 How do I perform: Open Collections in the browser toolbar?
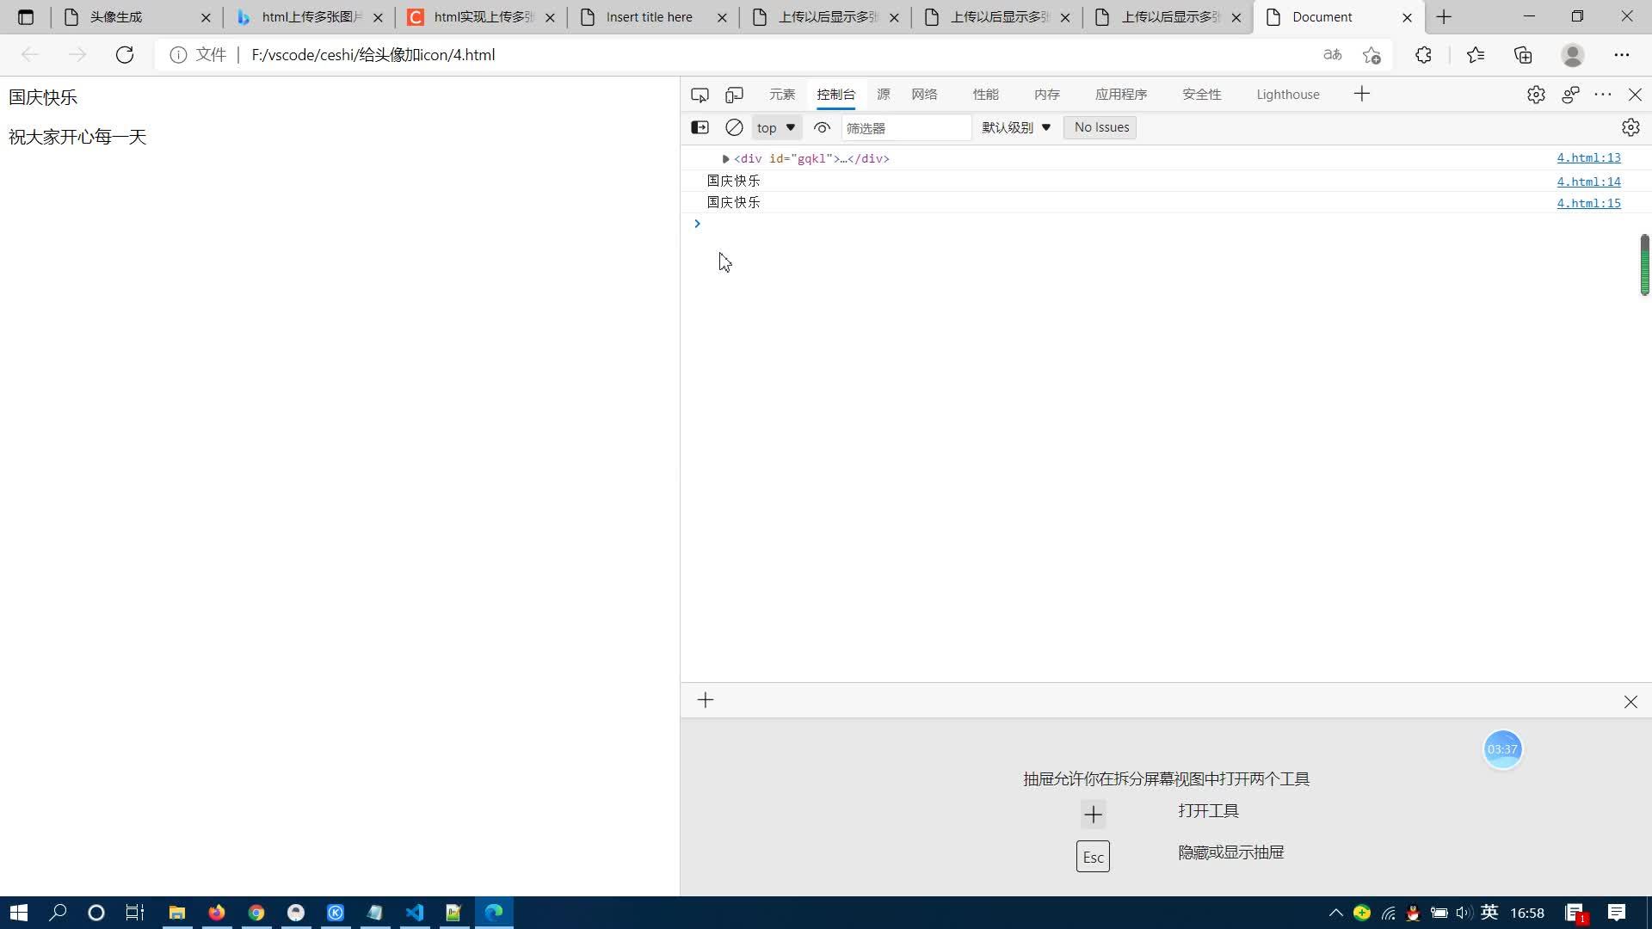[1523, 54]
